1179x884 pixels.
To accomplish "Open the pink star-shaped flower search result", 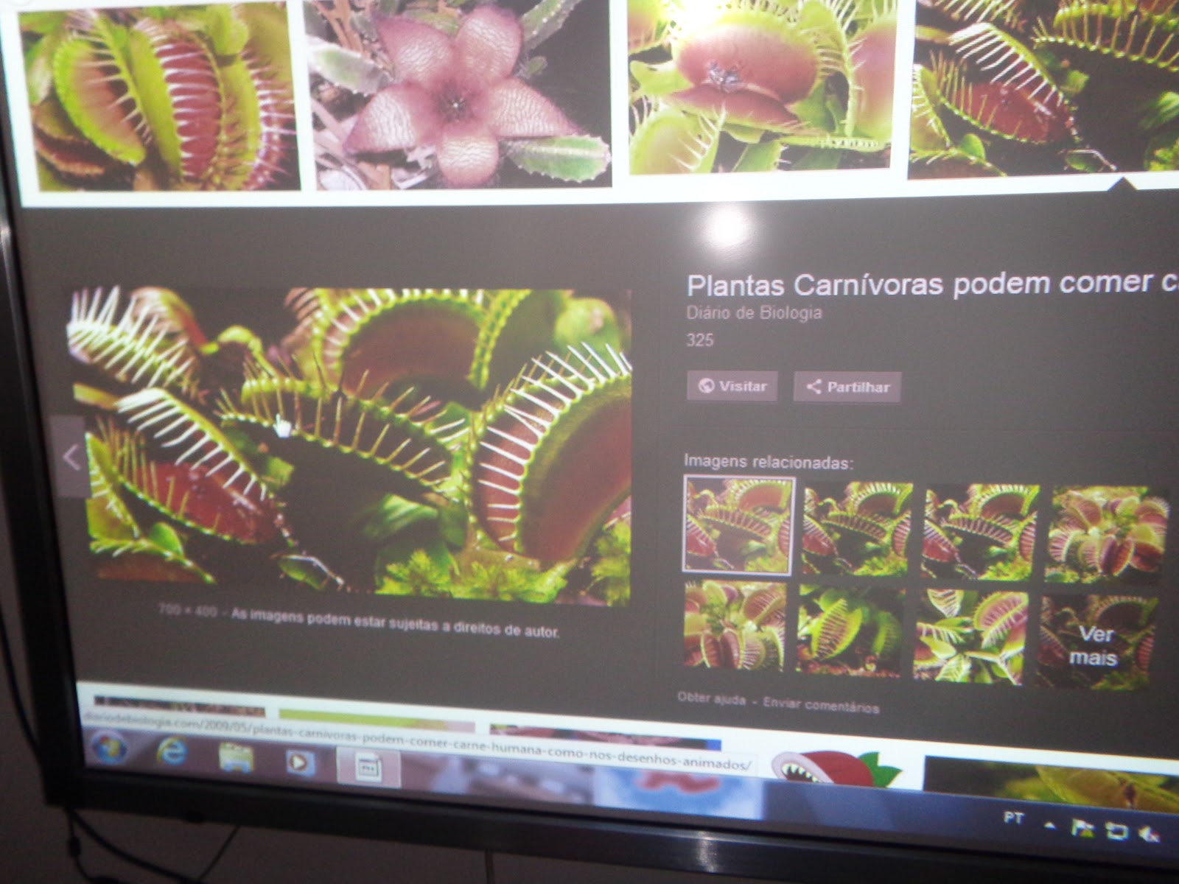I will pyautogui.click(x=457, y=92).
